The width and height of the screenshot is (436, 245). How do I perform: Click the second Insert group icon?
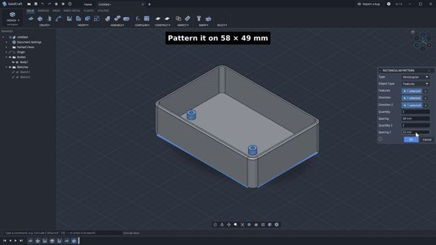tap(208, 18)
